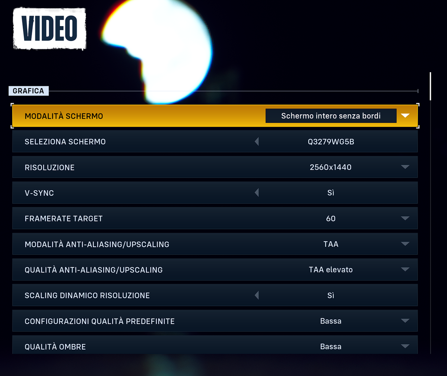This screenshot has width=447, height=376.
Task: Select the V-Sync row label
Action: tap(39, 193)
